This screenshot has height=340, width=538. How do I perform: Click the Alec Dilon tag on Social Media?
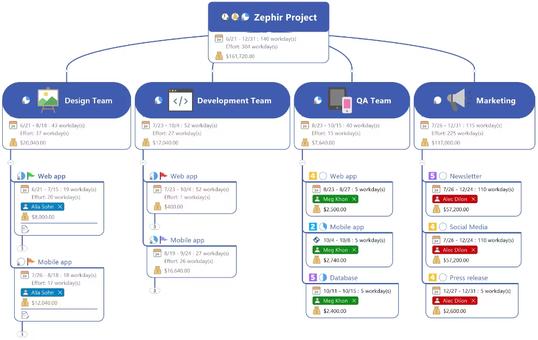click(x=455, y=250)
